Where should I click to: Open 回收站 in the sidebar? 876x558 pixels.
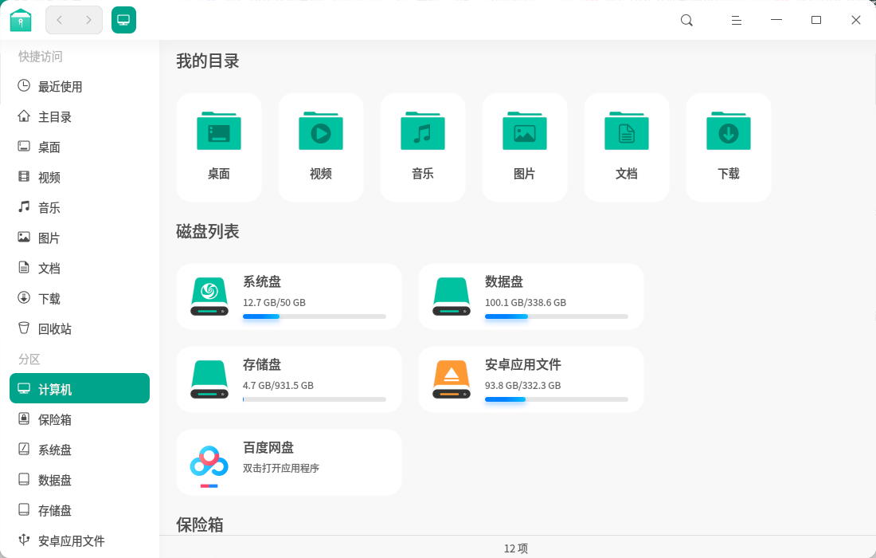click(80, 328)
